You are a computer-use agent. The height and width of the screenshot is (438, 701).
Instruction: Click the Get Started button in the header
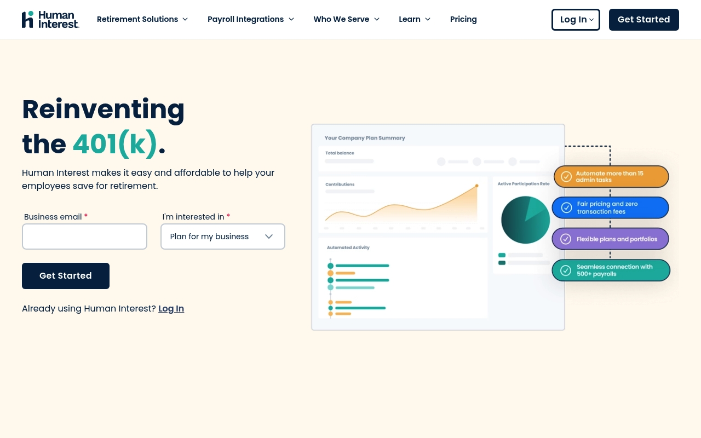(644, 20)
